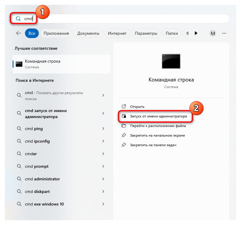Expand chevron next to cmd exe windows 10
The width and height of the screenshot is (241, 225).
click(103, 204)
